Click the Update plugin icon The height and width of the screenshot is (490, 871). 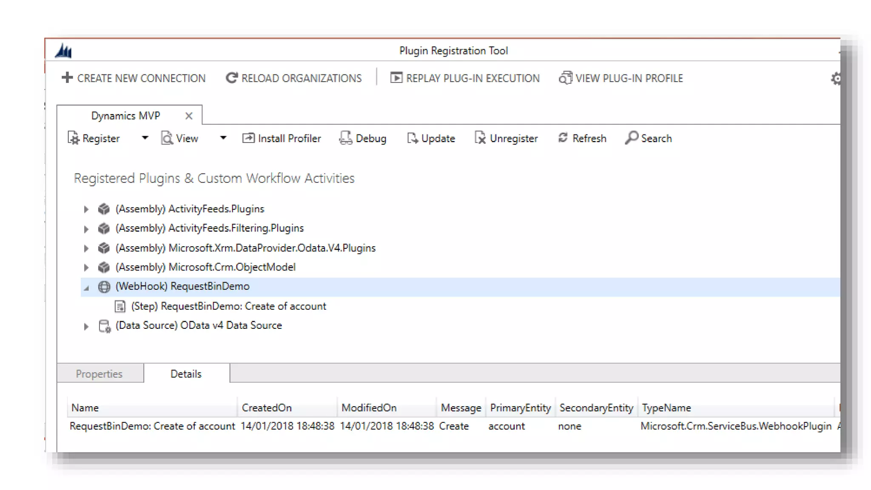click(412, 138)
